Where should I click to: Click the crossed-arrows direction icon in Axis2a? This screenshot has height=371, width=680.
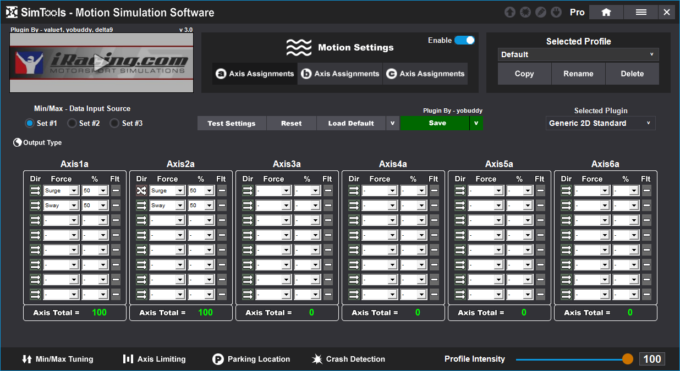[x=141, y=191]
